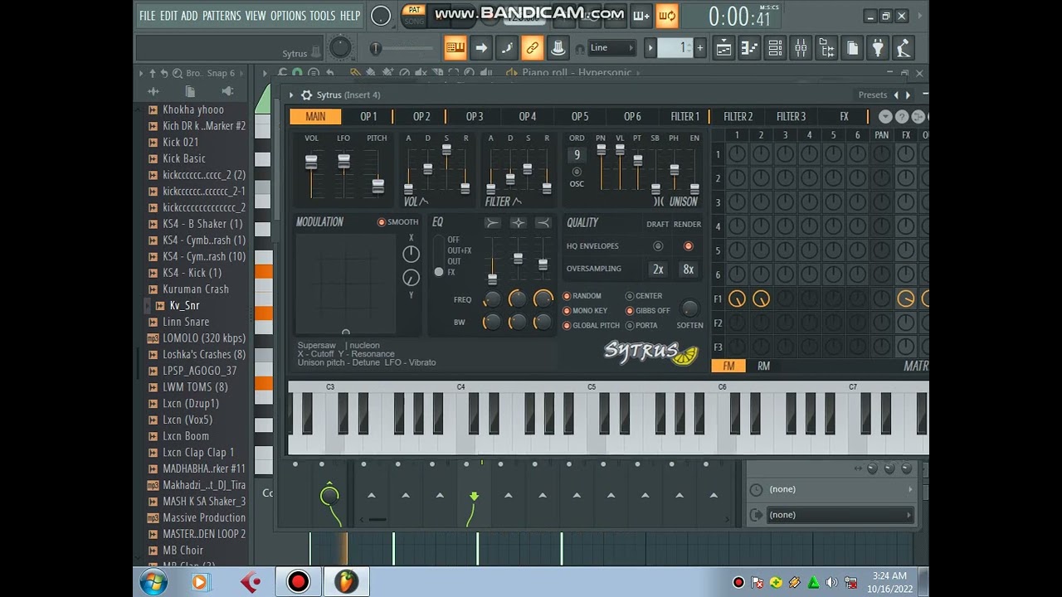Open the Piano roll view icon
Screen dimensions: 1062x597
click(749, 48)
